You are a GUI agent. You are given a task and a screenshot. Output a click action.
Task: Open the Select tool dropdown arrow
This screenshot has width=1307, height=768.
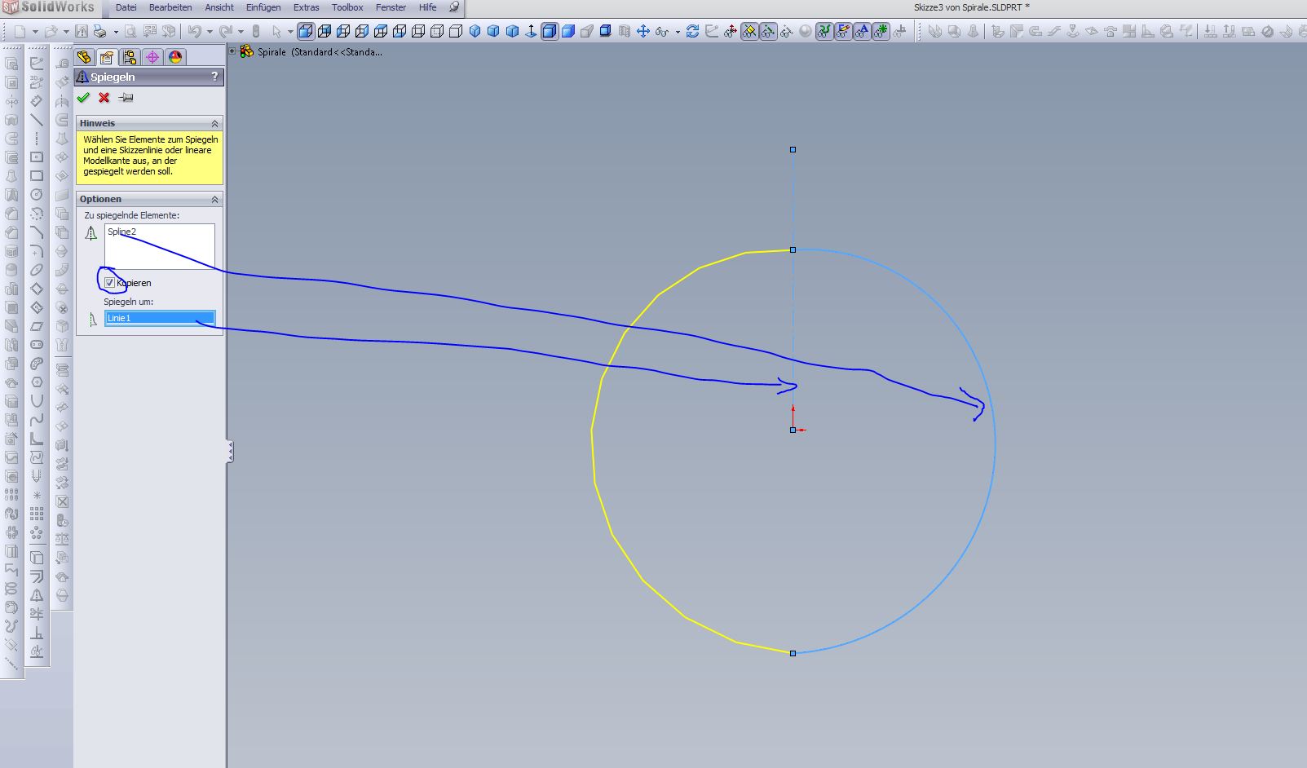(290, 32)
